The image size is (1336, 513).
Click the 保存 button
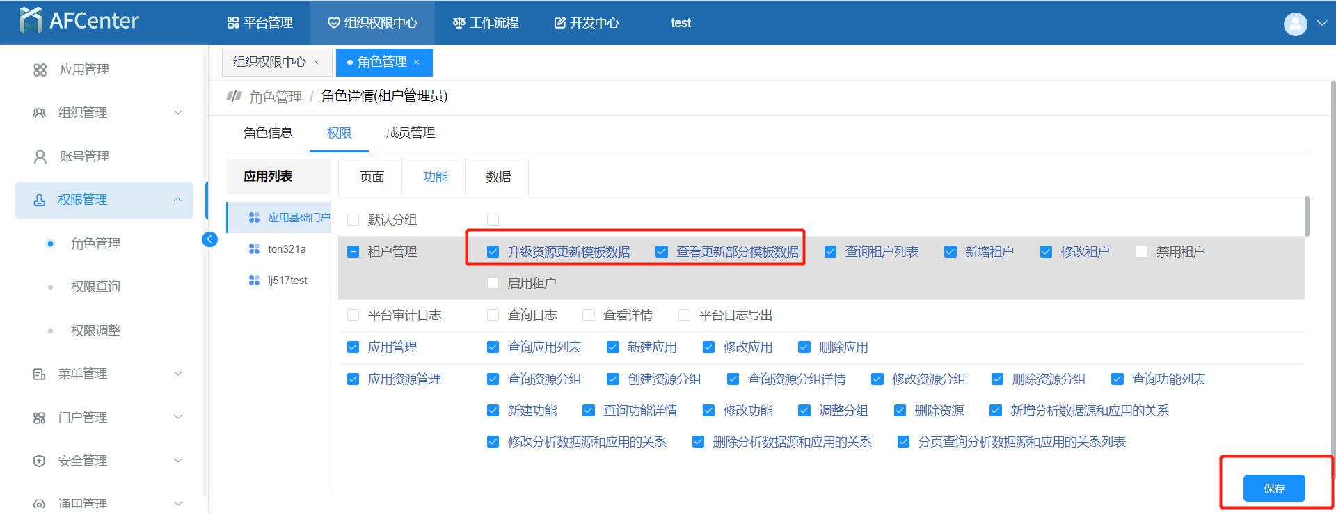[1273, 488]
